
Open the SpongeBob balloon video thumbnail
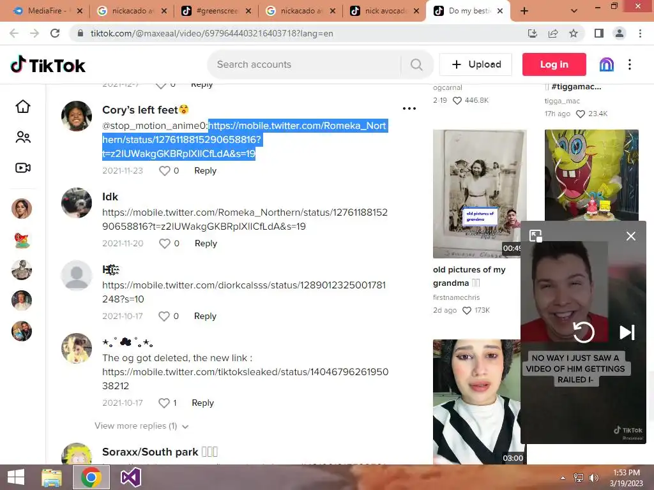(591, 175)
